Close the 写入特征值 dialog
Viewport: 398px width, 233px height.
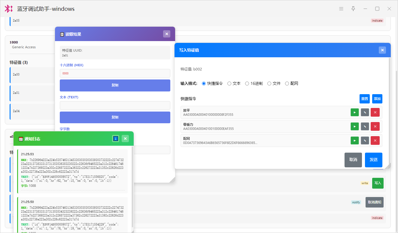382,50
